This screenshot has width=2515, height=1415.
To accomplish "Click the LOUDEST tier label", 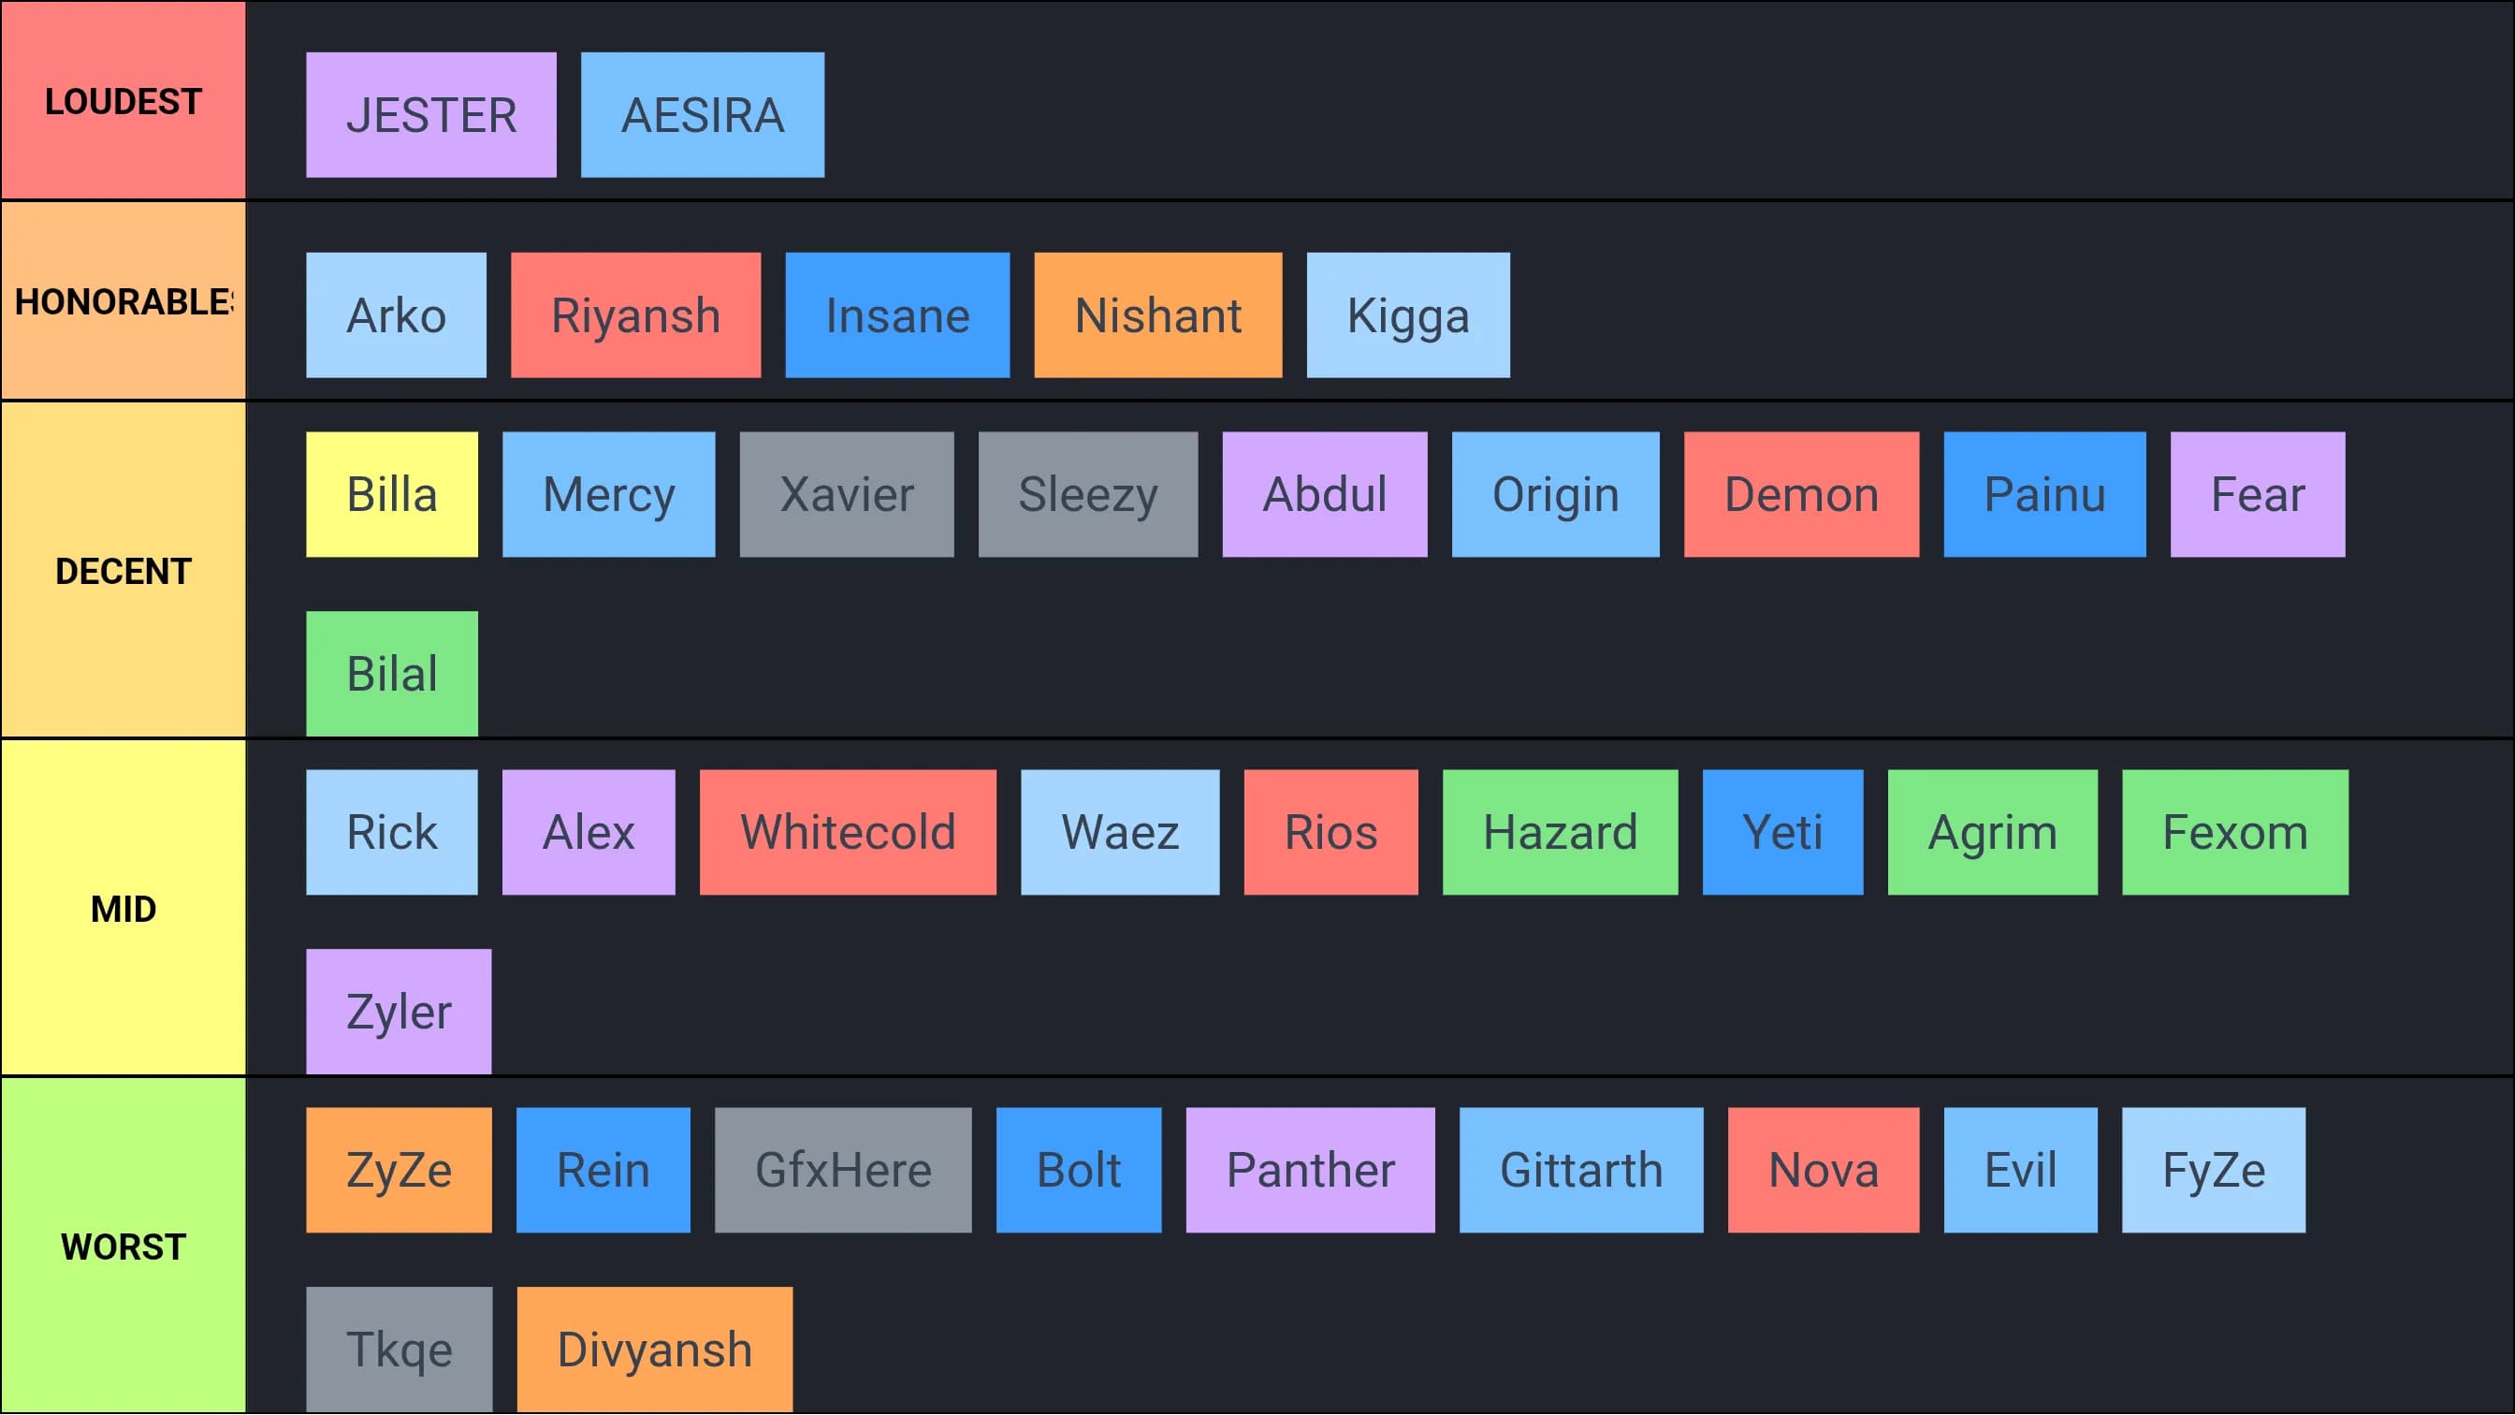I will 123,102.
